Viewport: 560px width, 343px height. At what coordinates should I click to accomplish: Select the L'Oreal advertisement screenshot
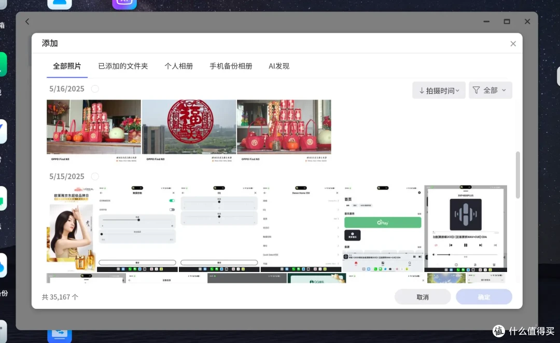(71, 228)
